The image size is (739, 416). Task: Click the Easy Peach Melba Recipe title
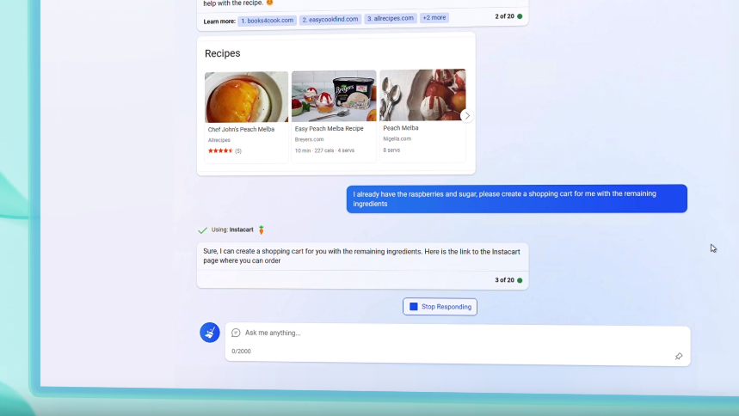click(x=329, y=128)
